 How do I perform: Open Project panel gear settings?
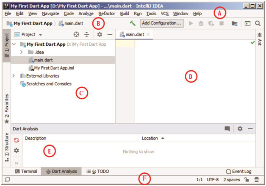click(x=100, y=35)
